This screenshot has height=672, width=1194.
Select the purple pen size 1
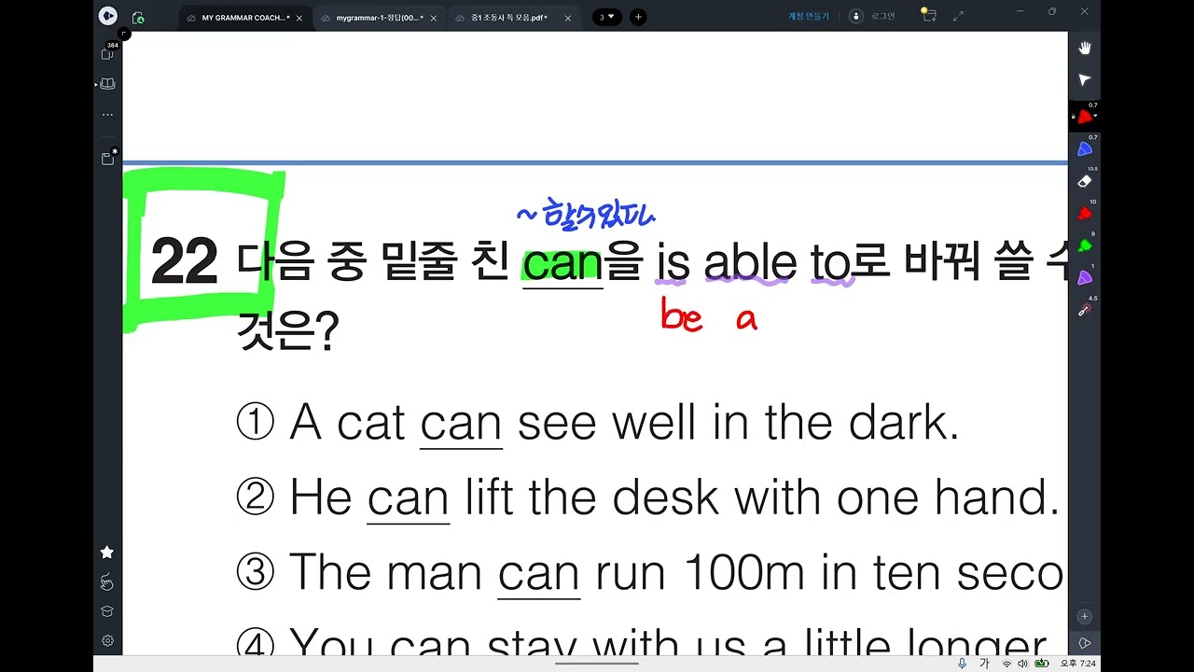[1085, 277]
